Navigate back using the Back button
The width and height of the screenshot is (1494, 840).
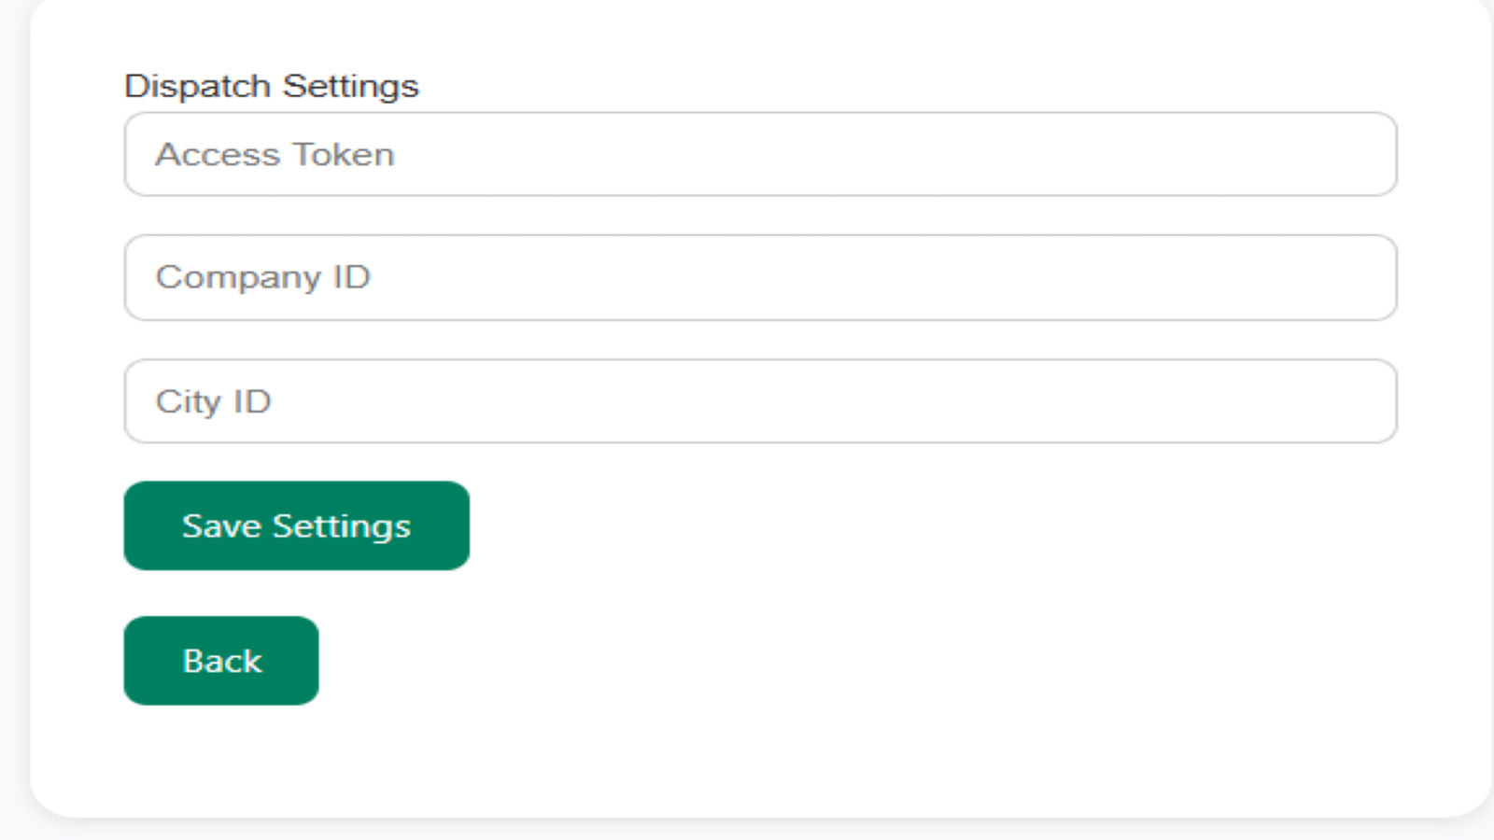point(220,660)
